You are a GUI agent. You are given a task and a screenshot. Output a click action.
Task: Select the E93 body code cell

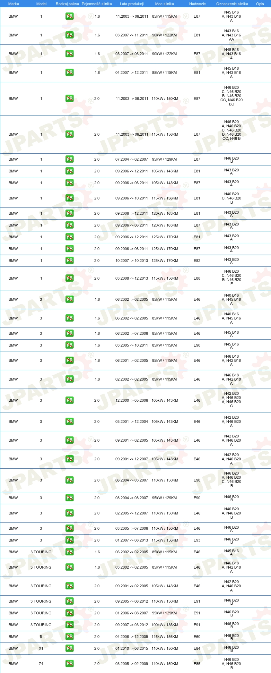click(197, 540)
